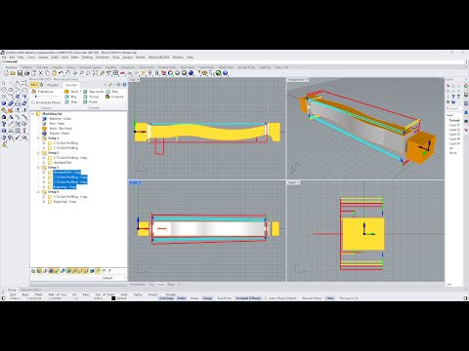
Task: Click the Machine - 4 Axis icon
Action: pyautogui.click(x=44, y=119)
